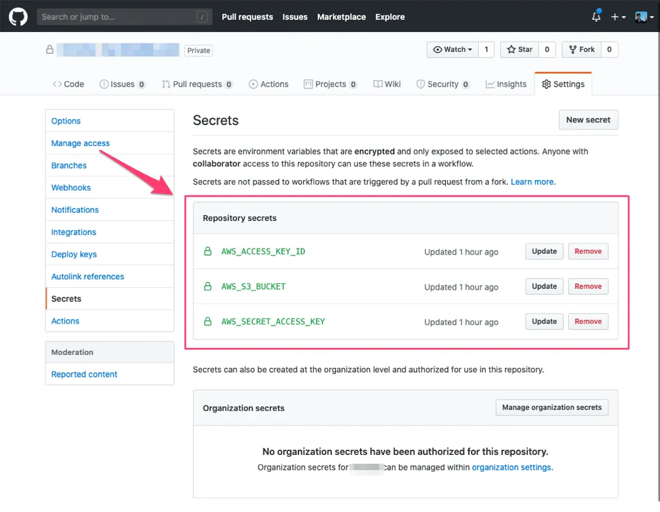Click lock icon beside AWS_SECRET_ACCESS_KEY
Screen dimensions: 660x512
[x=208, y=322]
